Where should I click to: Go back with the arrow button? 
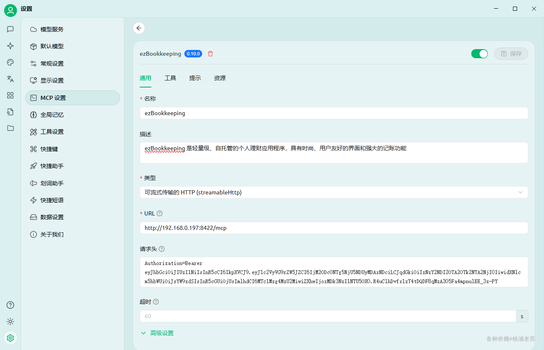pyautogui.click(x=139, y=28)
